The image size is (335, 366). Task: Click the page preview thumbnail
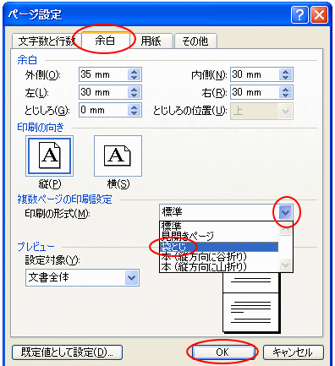tap(250, 303)
